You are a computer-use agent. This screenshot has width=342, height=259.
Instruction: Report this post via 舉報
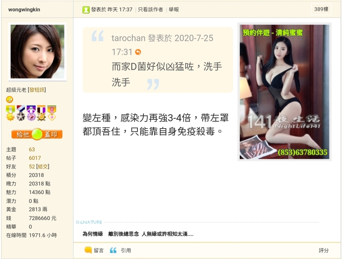(174, 10)
